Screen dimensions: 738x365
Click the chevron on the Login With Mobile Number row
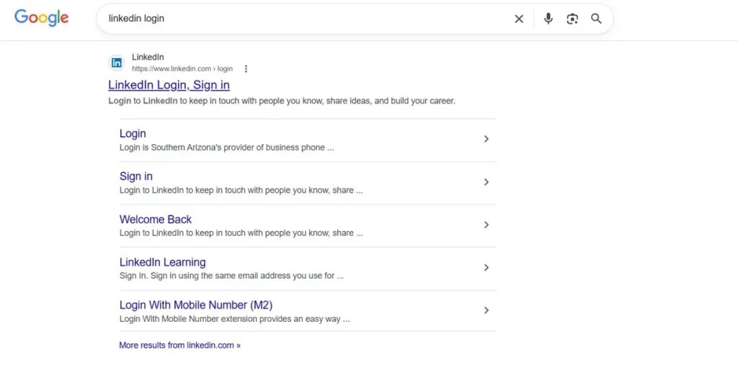coord(486,310)
